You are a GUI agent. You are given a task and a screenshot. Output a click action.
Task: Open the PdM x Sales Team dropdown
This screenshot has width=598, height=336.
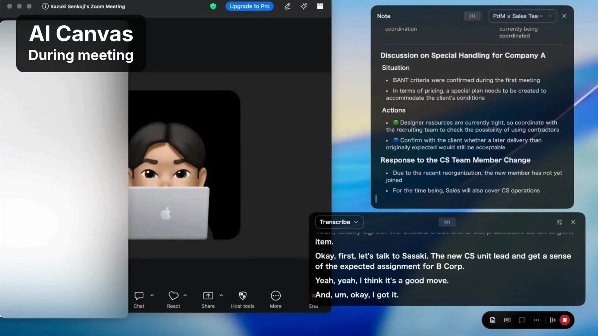pos(522,16)
